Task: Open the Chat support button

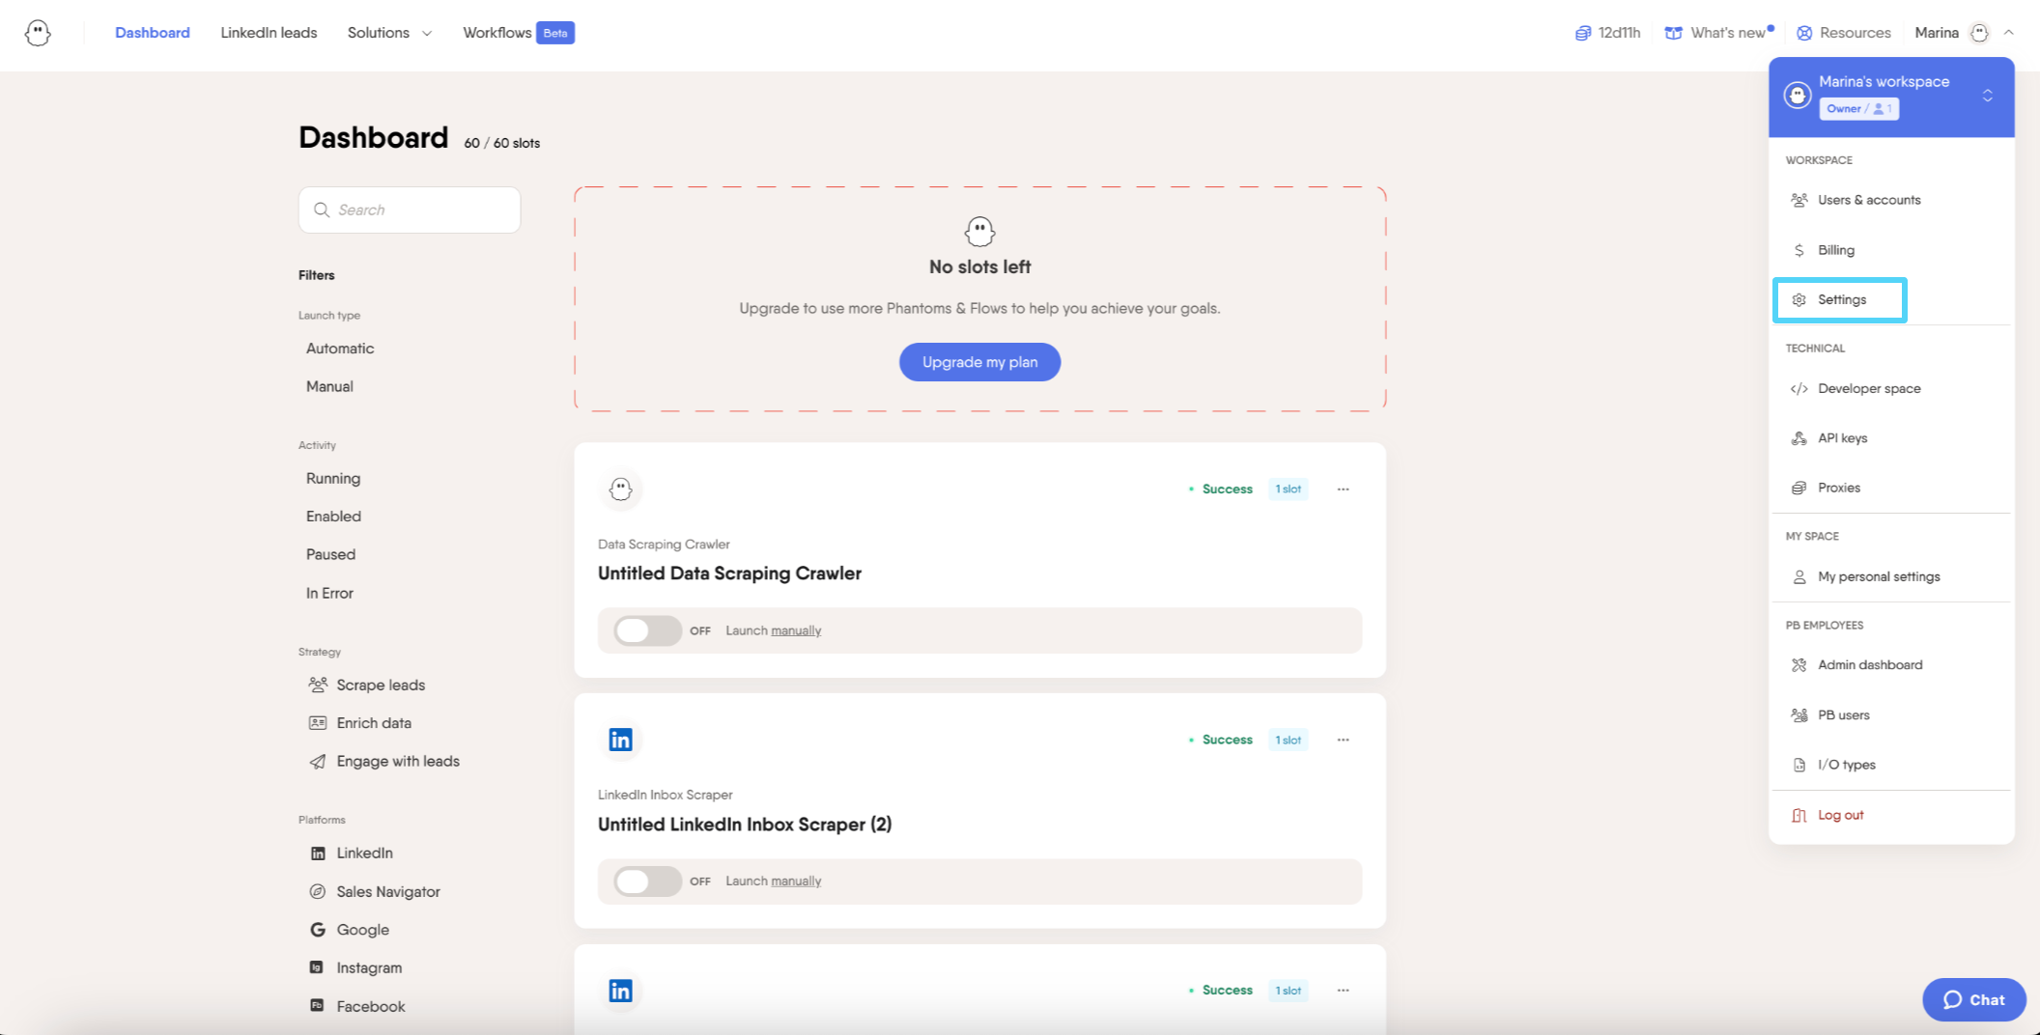Action: point(1973,999)
